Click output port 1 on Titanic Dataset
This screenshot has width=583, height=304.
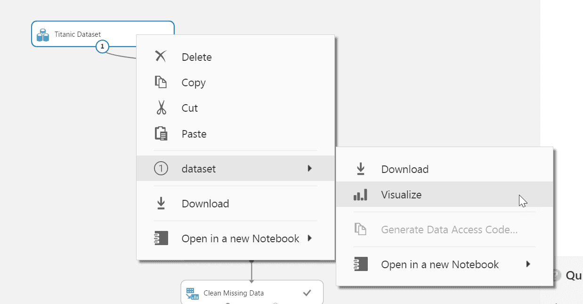tap(102, 47)
